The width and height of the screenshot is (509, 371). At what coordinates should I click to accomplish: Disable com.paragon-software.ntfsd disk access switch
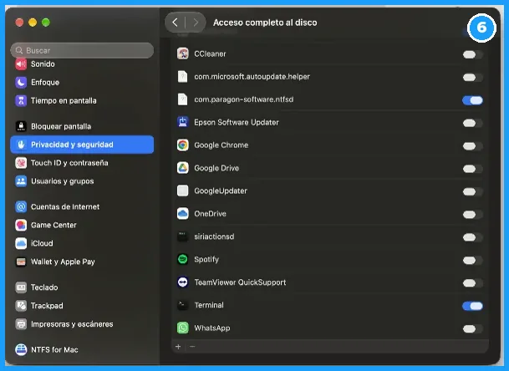[x=472, y=100]
